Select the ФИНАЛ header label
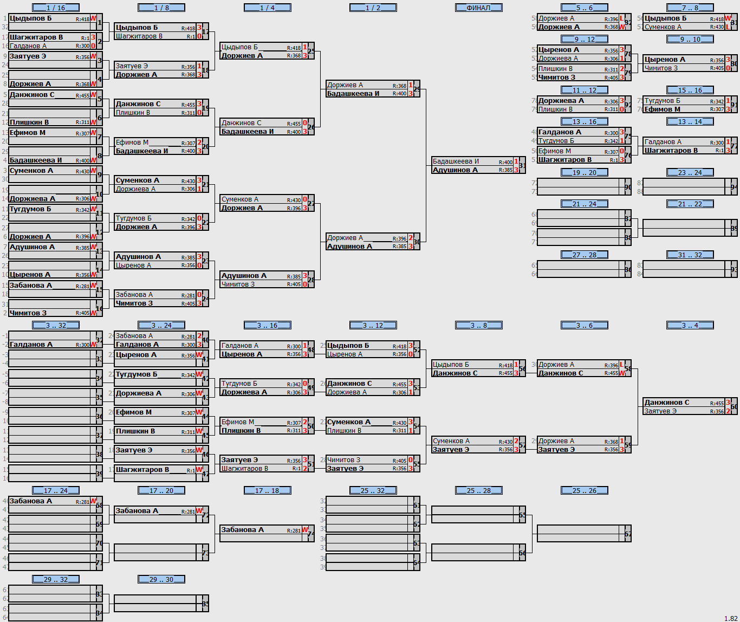Screen dimensions: 740x622 click(x=478, y=8)
